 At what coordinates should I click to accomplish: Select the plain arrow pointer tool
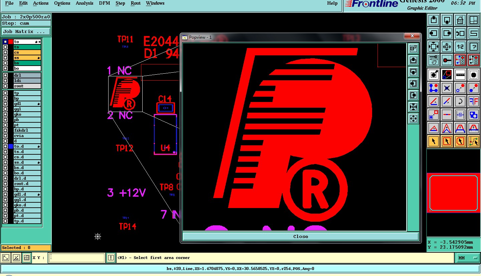pyautogui.click(x=434, y=141)
